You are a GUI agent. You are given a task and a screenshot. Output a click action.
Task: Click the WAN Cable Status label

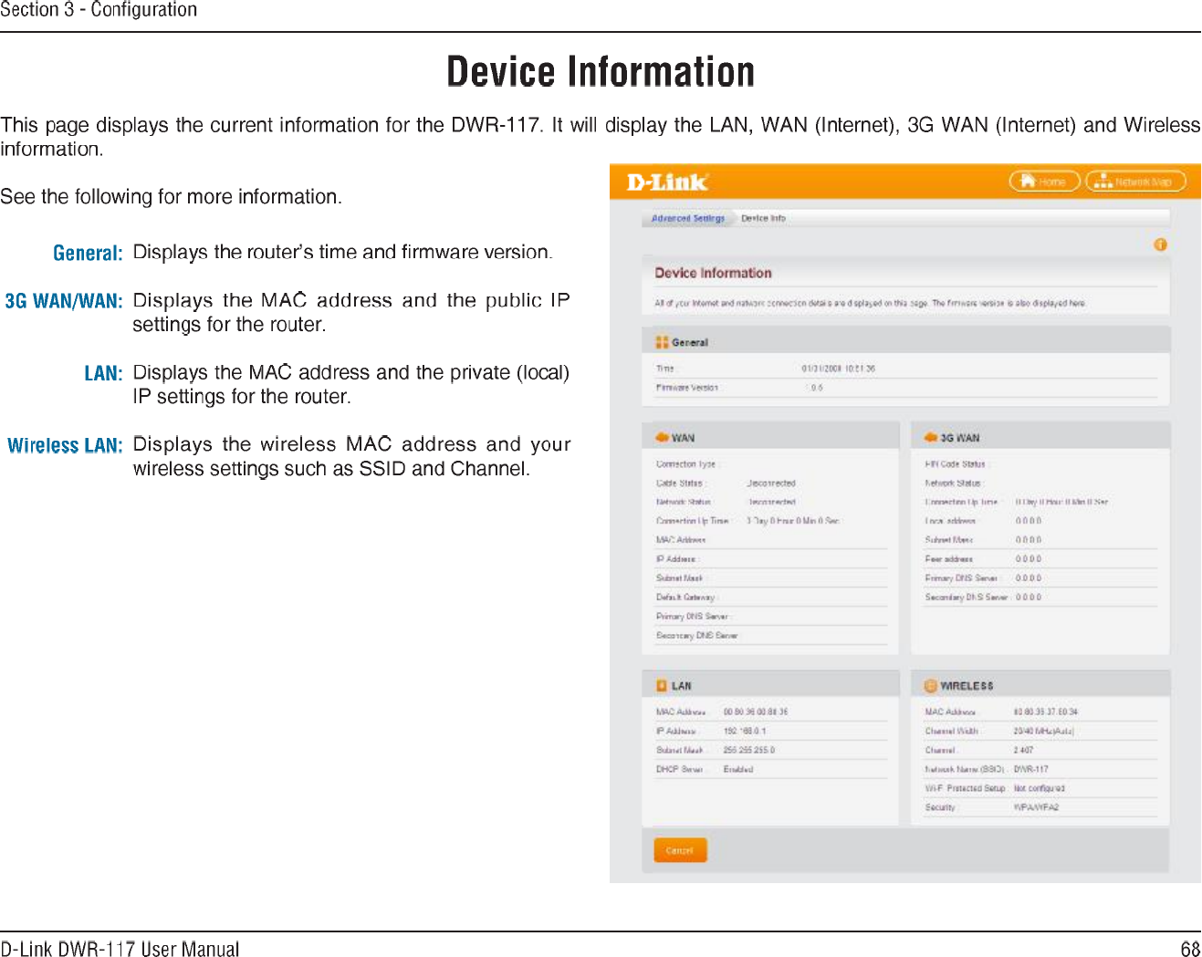(x=680, y=484)
